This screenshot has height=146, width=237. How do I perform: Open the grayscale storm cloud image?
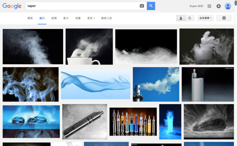pyautogui.click(x=209, y=122)
